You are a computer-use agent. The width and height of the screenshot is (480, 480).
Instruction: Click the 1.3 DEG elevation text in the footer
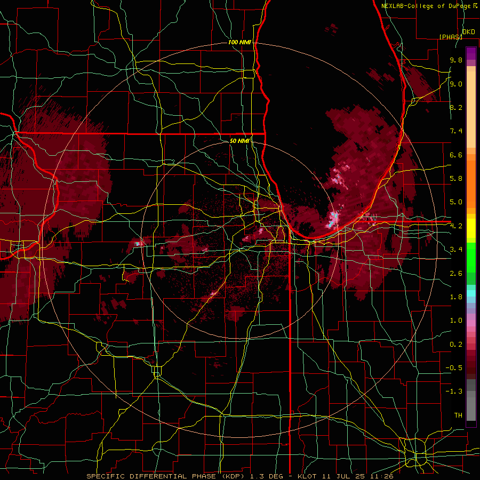pyautogui.click(x=266, y=476)
